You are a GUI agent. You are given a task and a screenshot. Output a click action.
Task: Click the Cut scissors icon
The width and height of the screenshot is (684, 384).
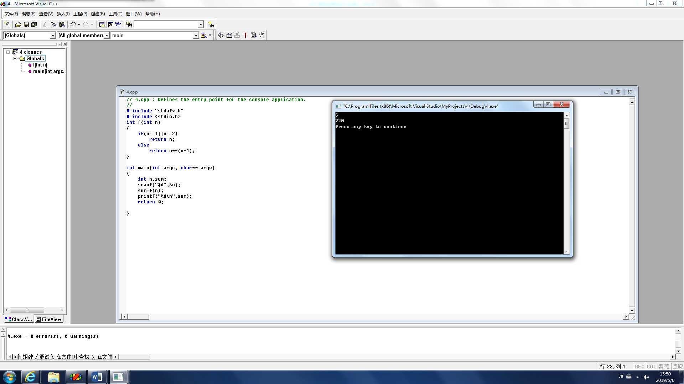[45, 25]
